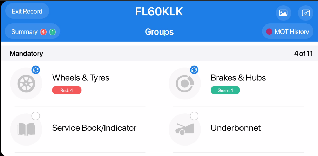The image size is (318, 156).
Task: Click the Service Book open-book icon
Action: point(26,129)
